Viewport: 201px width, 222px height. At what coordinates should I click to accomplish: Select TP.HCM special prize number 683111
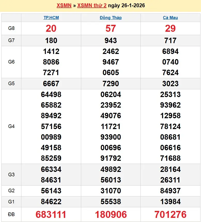[x=51, y=215]
